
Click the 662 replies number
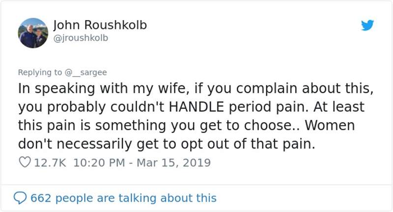[x=41, y=198]
